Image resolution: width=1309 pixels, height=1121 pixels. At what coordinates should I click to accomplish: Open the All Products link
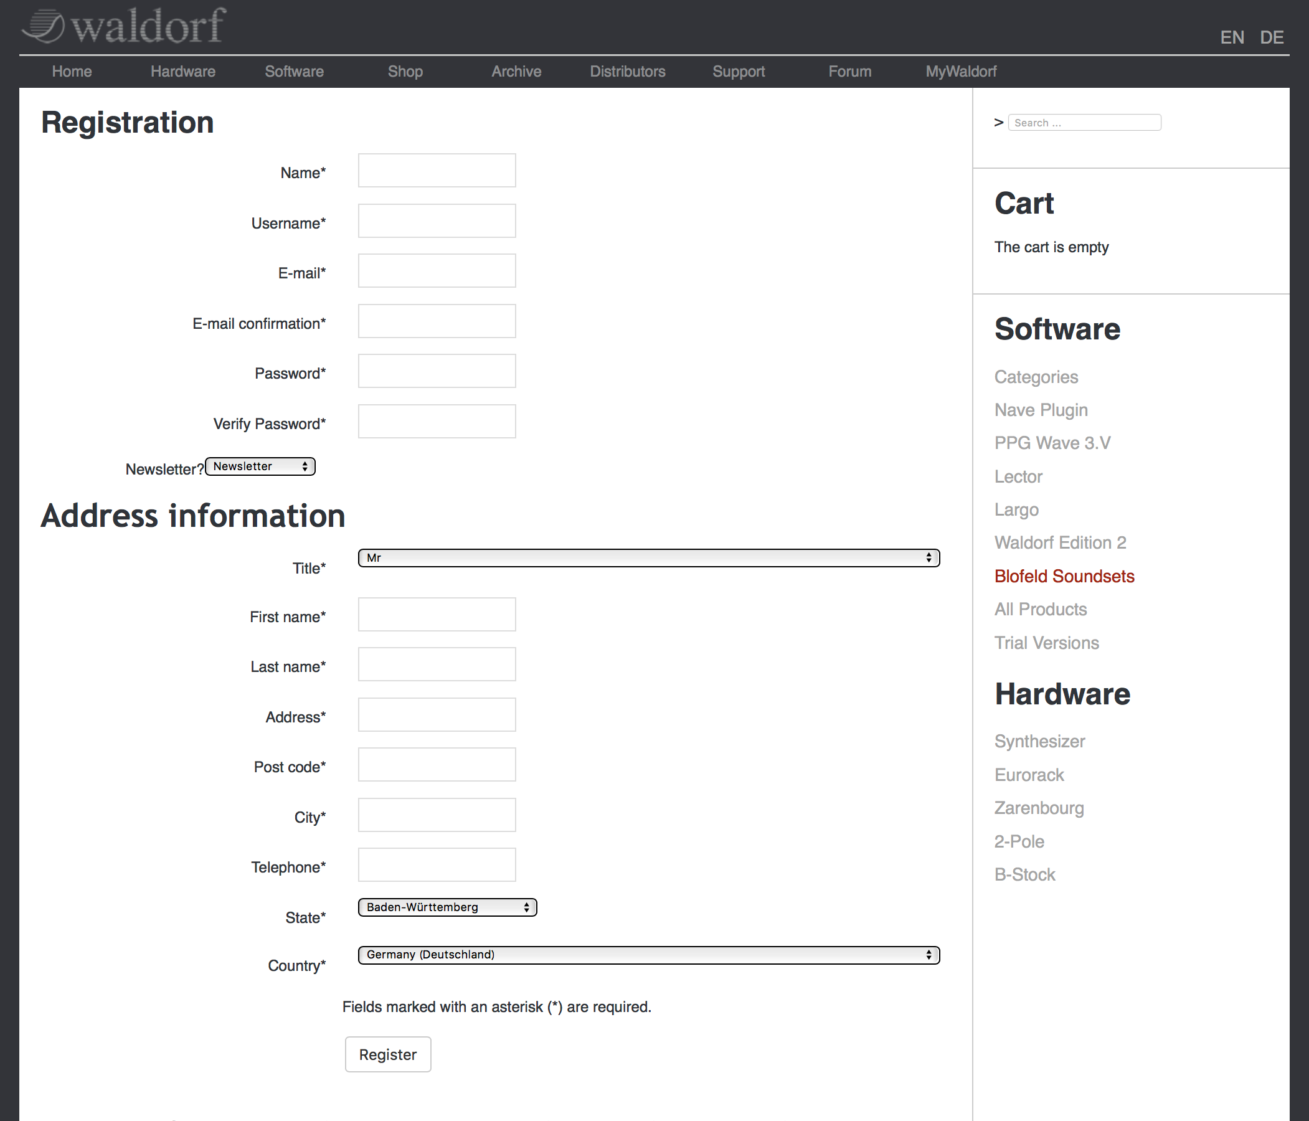pyautogui.click(x=1041, y=609)
